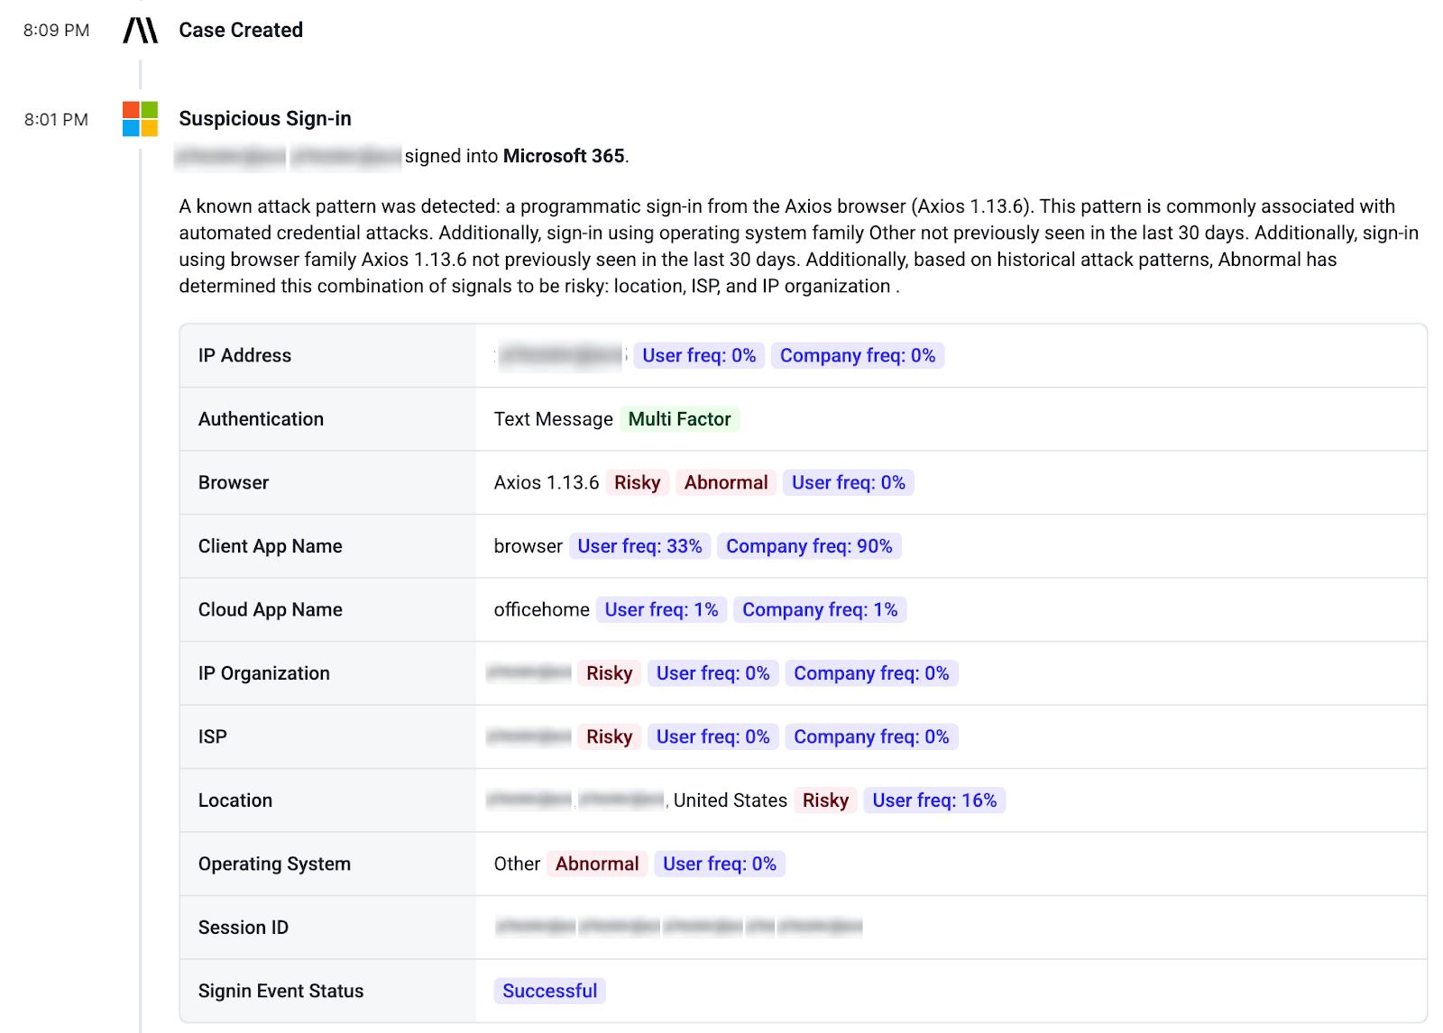This screenshot has height=1033, width=1443.
Task: Select the Client App Name row label
Action: coord(271,546)
